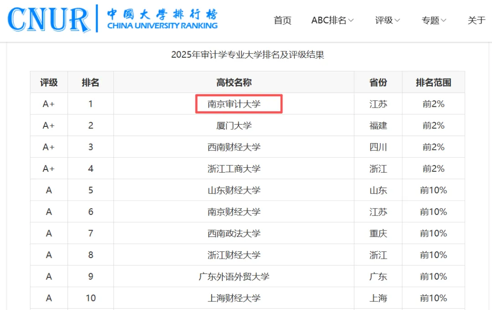Select 上海财经大学 in the table
The image size is (492, 310).
click(234, 298)
